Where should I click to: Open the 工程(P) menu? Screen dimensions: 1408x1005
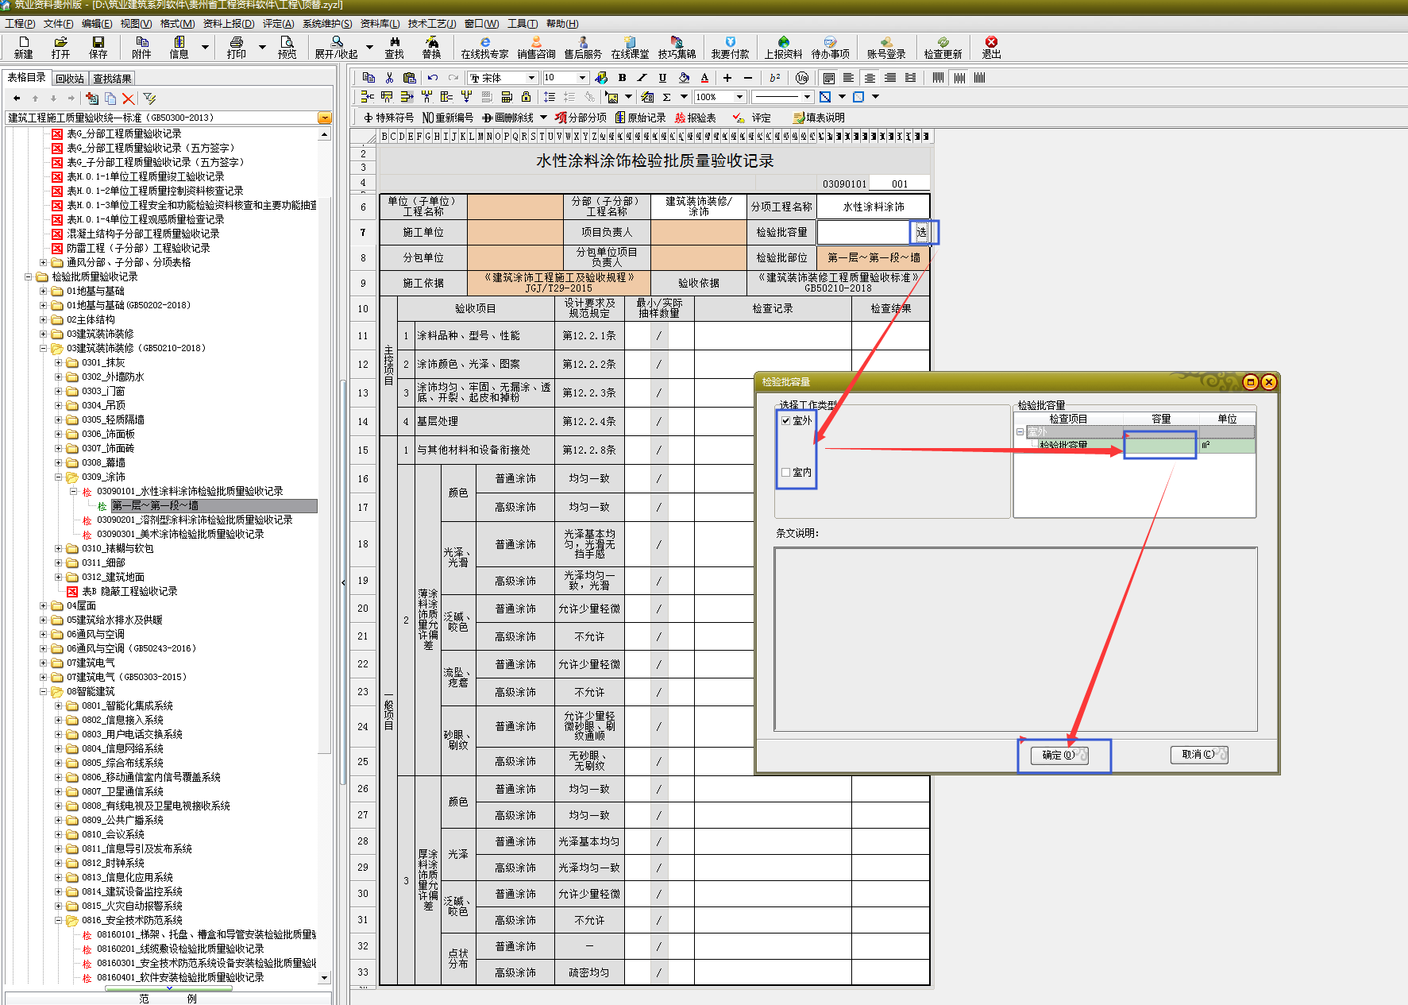(20, 24)
